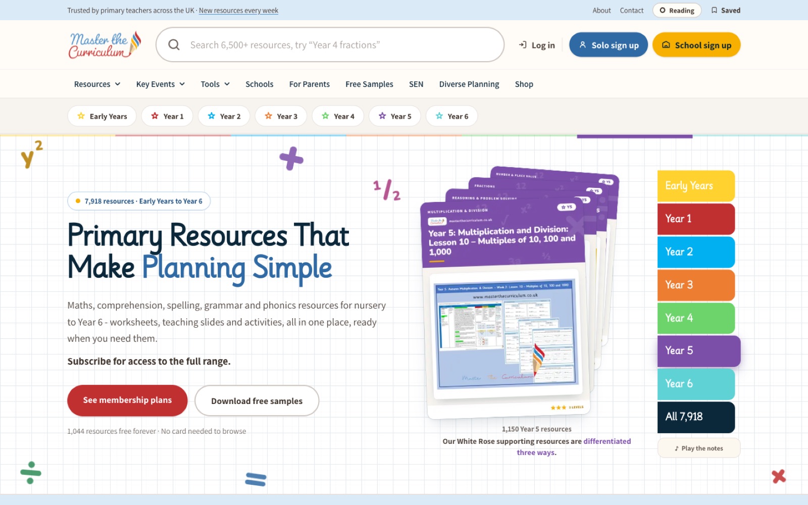Viewport: 808px width, 505px height.
Task: Select the green Year 4 side tab
Action: point(696,318)
